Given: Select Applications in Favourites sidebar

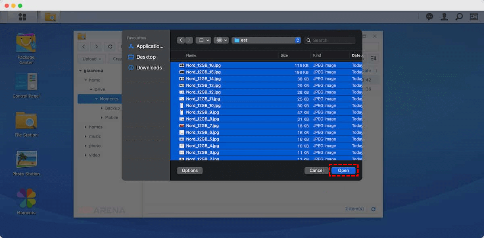Looking at the screenshot, I should [146, 46].
